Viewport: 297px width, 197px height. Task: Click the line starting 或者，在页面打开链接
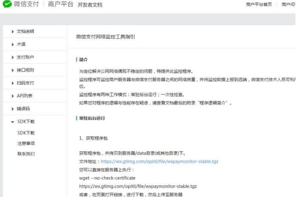click(131, 195)
